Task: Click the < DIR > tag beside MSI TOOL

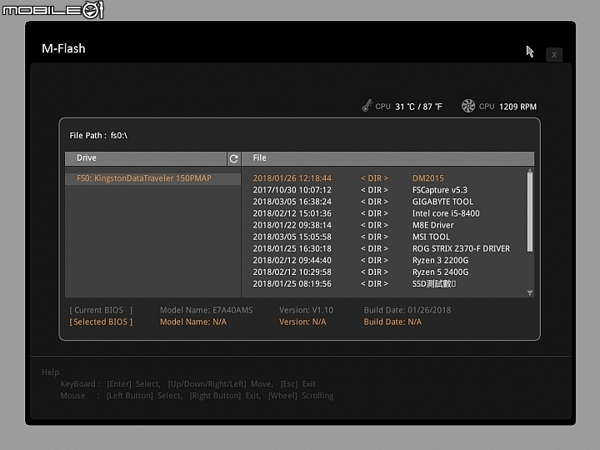Action: [374, 237]
